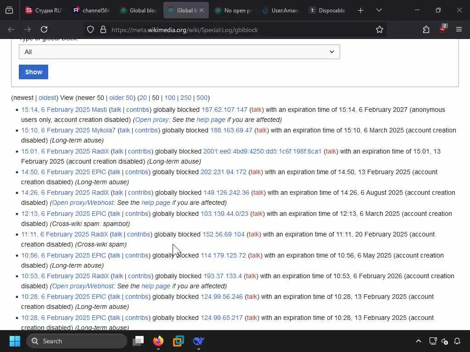
Task: Reload the current page
Action: (x=44, y=30)
